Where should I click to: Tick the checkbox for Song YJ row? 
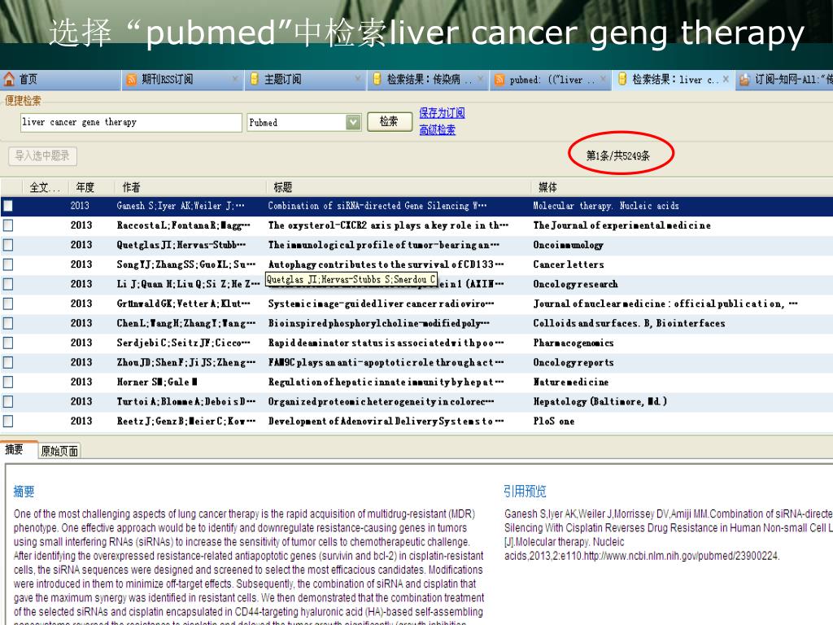pos(8,264)
